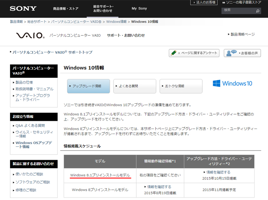Click 2015年8月19日掲載 text
The width and height of the screenshot is (268, 200).
(160, 193)
